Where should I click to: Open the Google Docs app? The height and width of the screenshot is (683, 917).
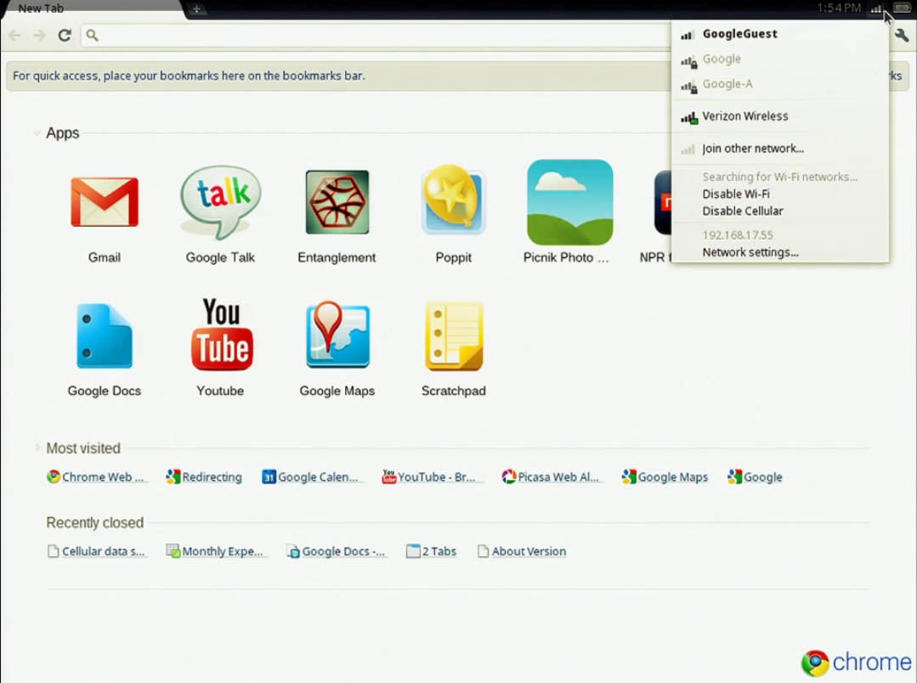pos(104,336)
